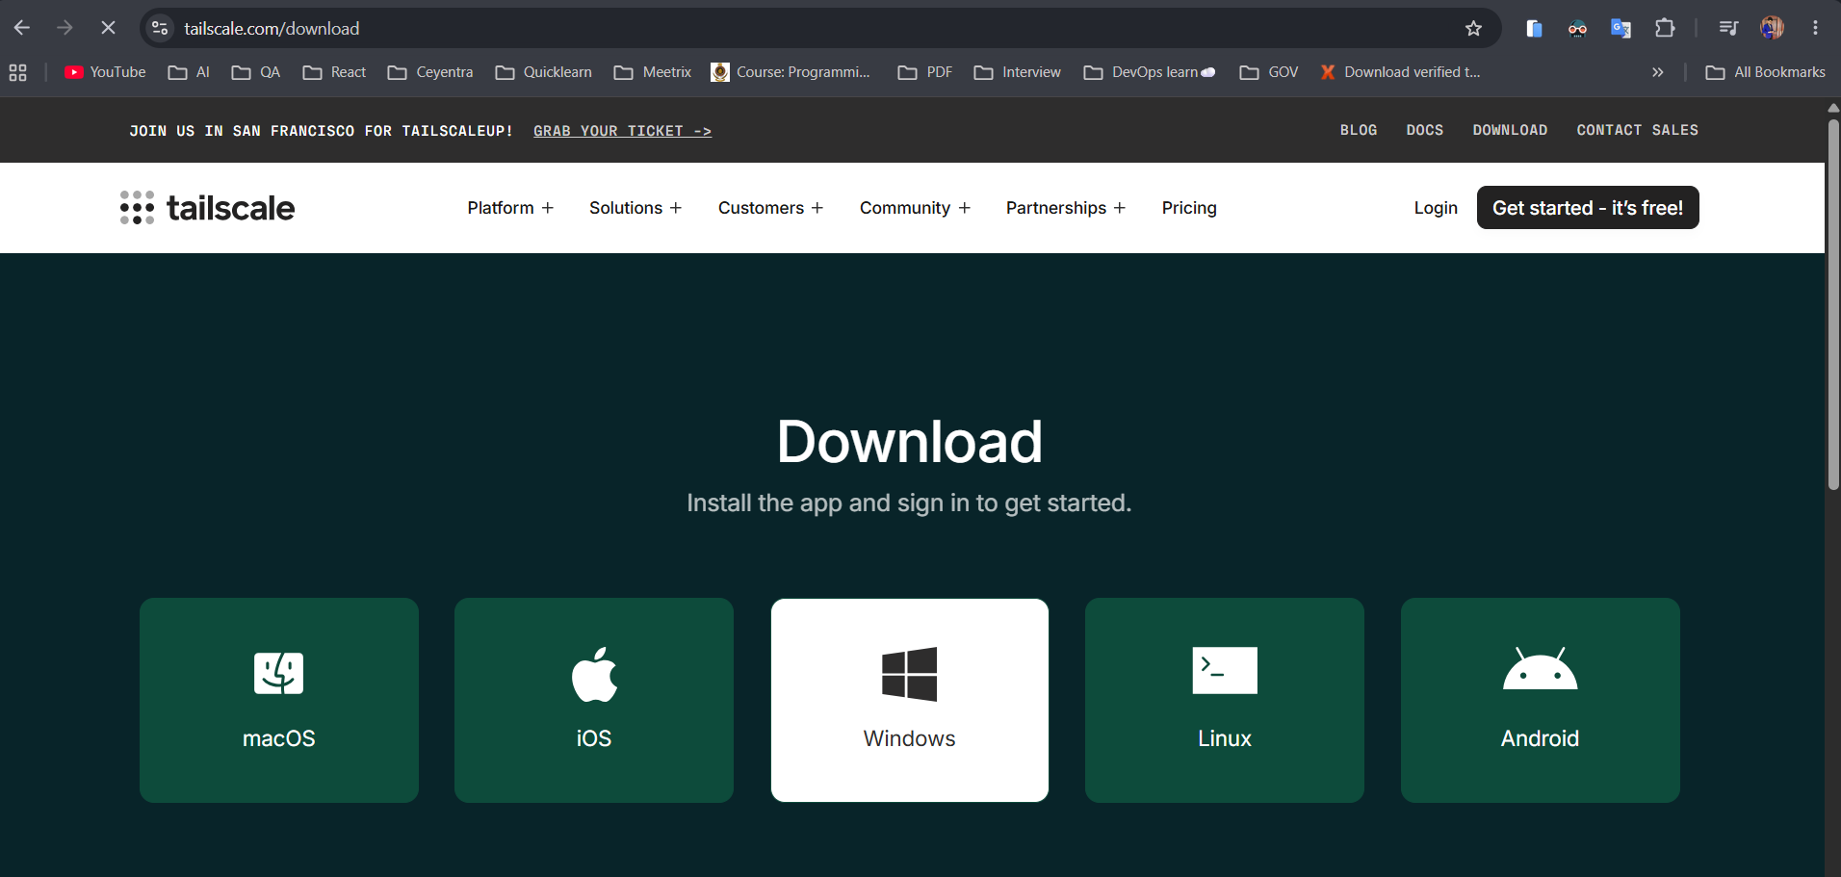Click the page vertical scrollbar
Image resolution: width=1841 pixels, height=877 pixels.
(1833, 306)
